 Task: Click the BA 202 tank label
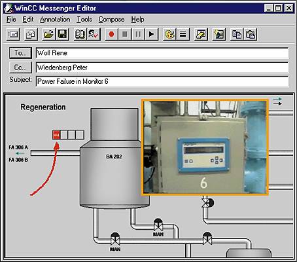(x=114, y=157)
